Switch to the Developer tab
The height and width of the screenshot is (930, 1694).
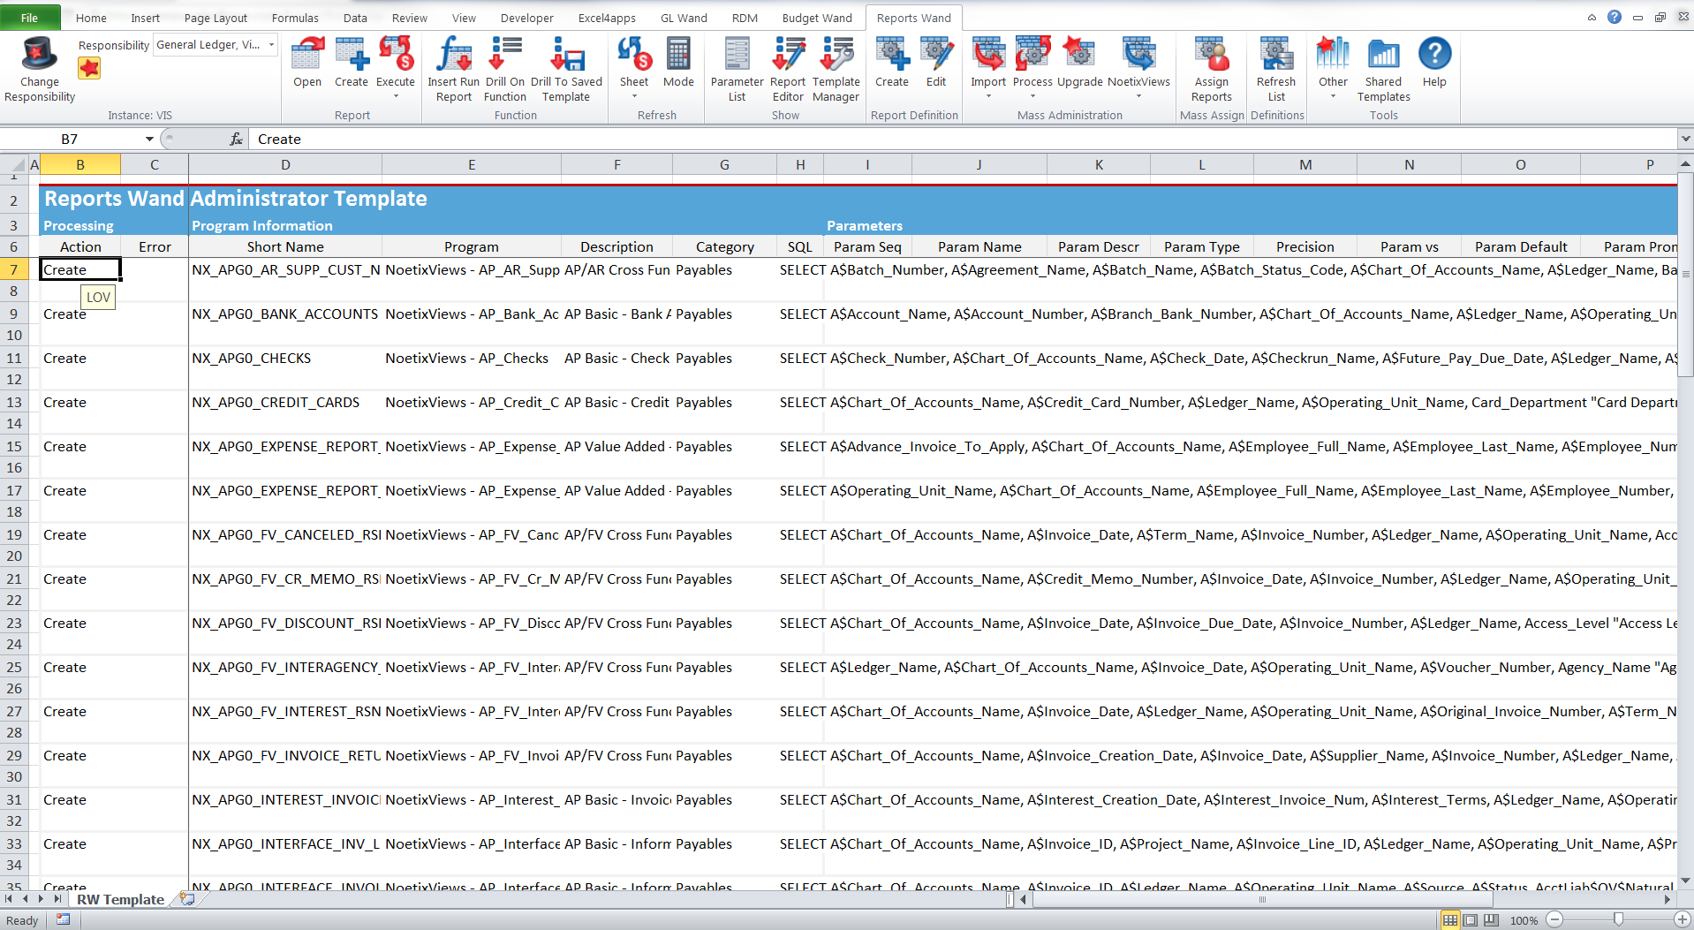pos(526,18)
